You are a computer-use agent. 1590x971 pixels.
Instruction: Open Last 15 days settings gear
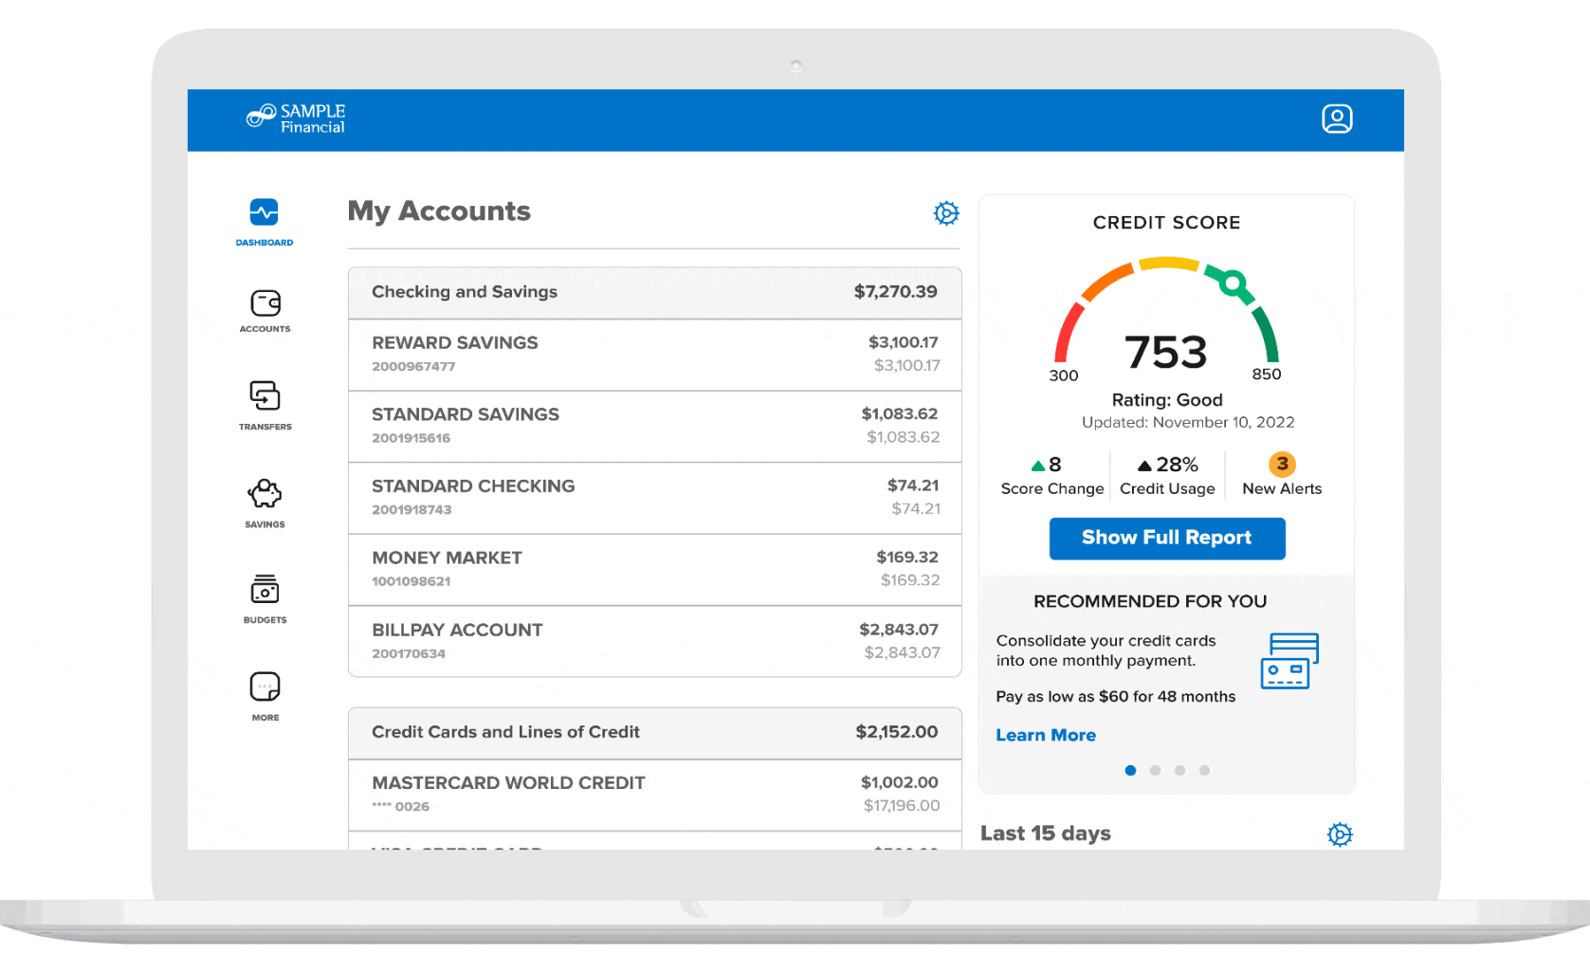pyautogui.click(x=1340, y=834)
